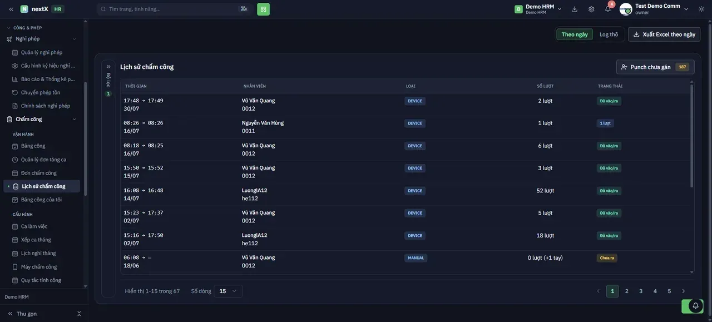Click the Chính sách nghỉ phép icon

[15, 106]
